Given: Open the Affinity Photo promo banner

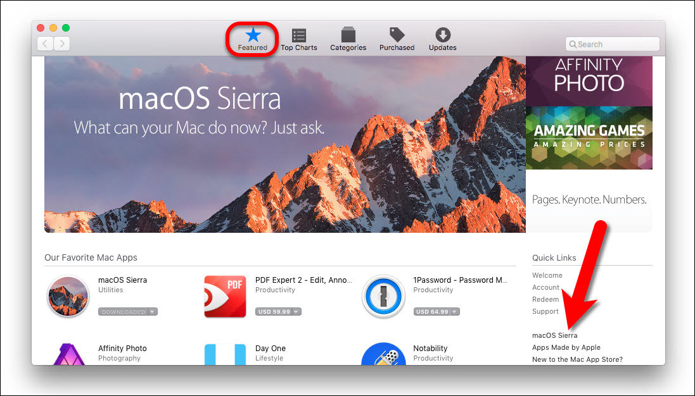Looking at the screenshot, I should point(589,81).
